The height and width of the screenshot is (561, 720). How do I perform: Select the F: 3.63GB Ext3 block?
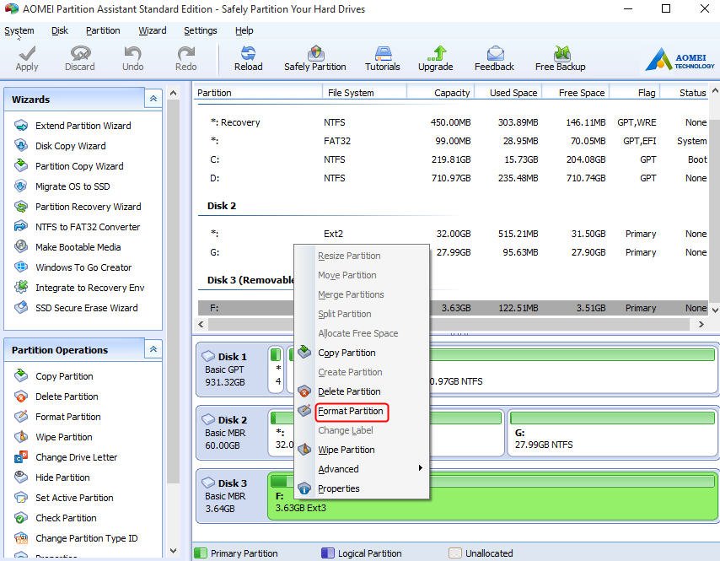click(x=492, y=497)
